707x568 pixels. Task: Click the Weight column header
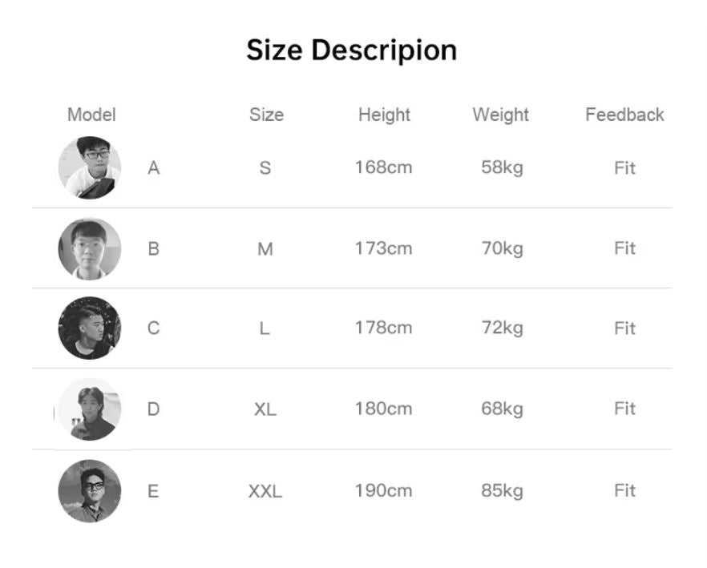click(500, 115)
